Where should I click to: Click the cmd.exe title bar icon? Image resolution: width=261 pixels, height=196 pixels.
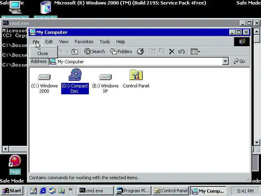tap(5, 23)
